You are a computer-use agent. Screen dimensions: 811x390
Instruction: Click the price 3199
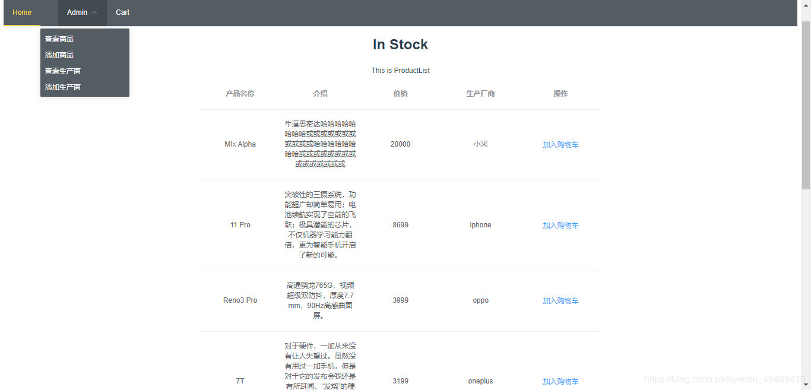(400, 381)
